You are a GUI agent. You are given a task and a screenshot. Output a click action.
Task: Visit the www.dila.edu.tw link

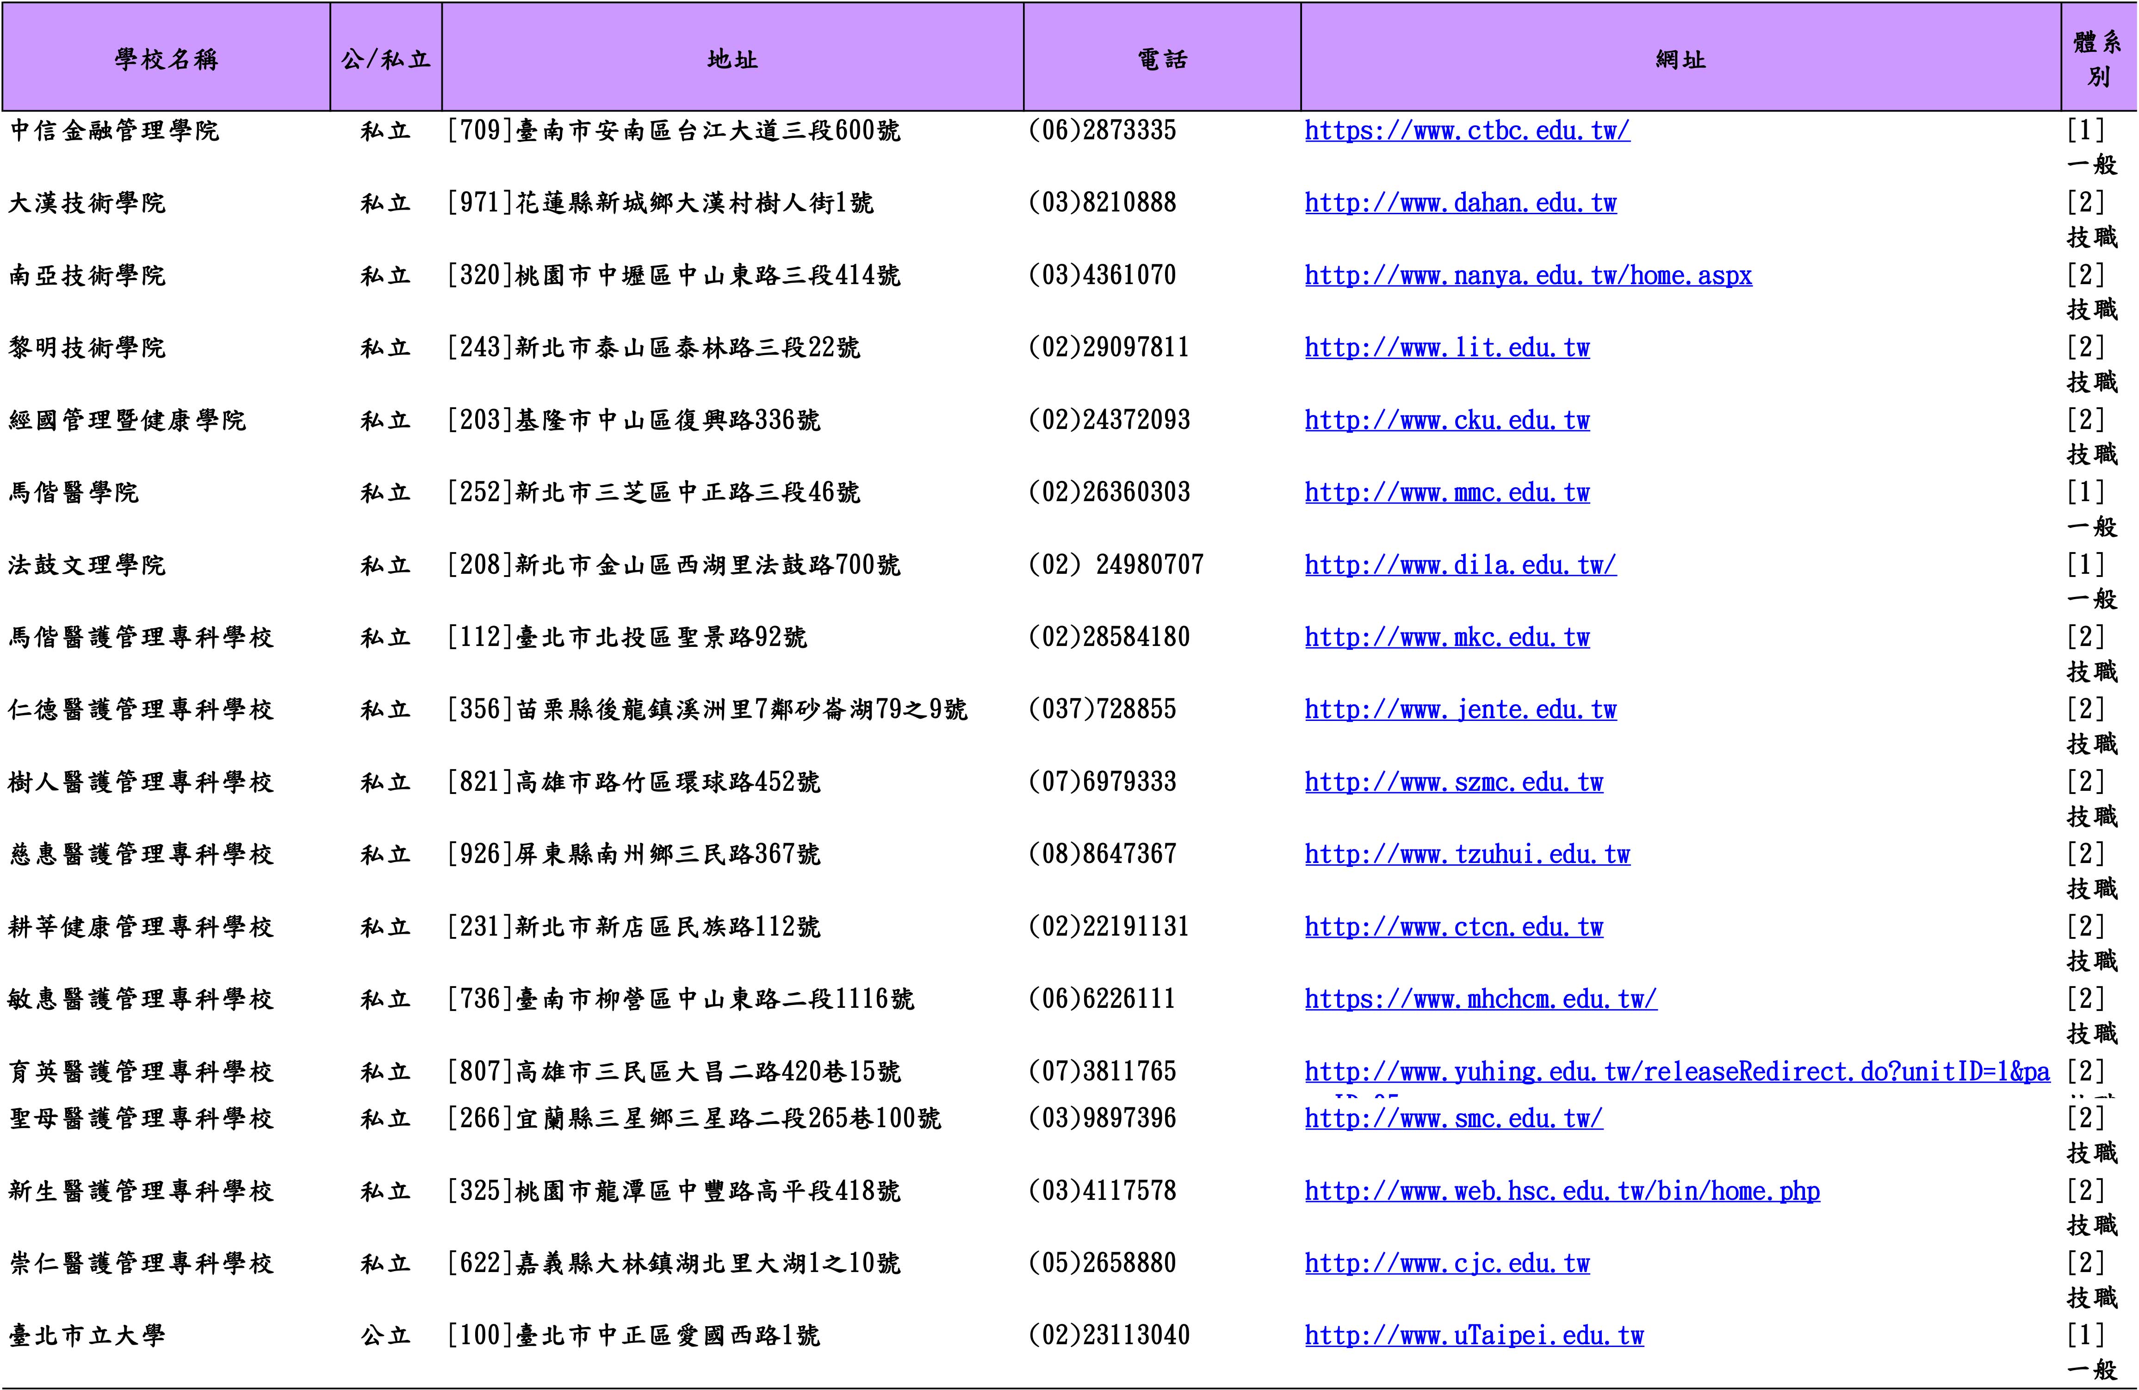click(1460, 565)
